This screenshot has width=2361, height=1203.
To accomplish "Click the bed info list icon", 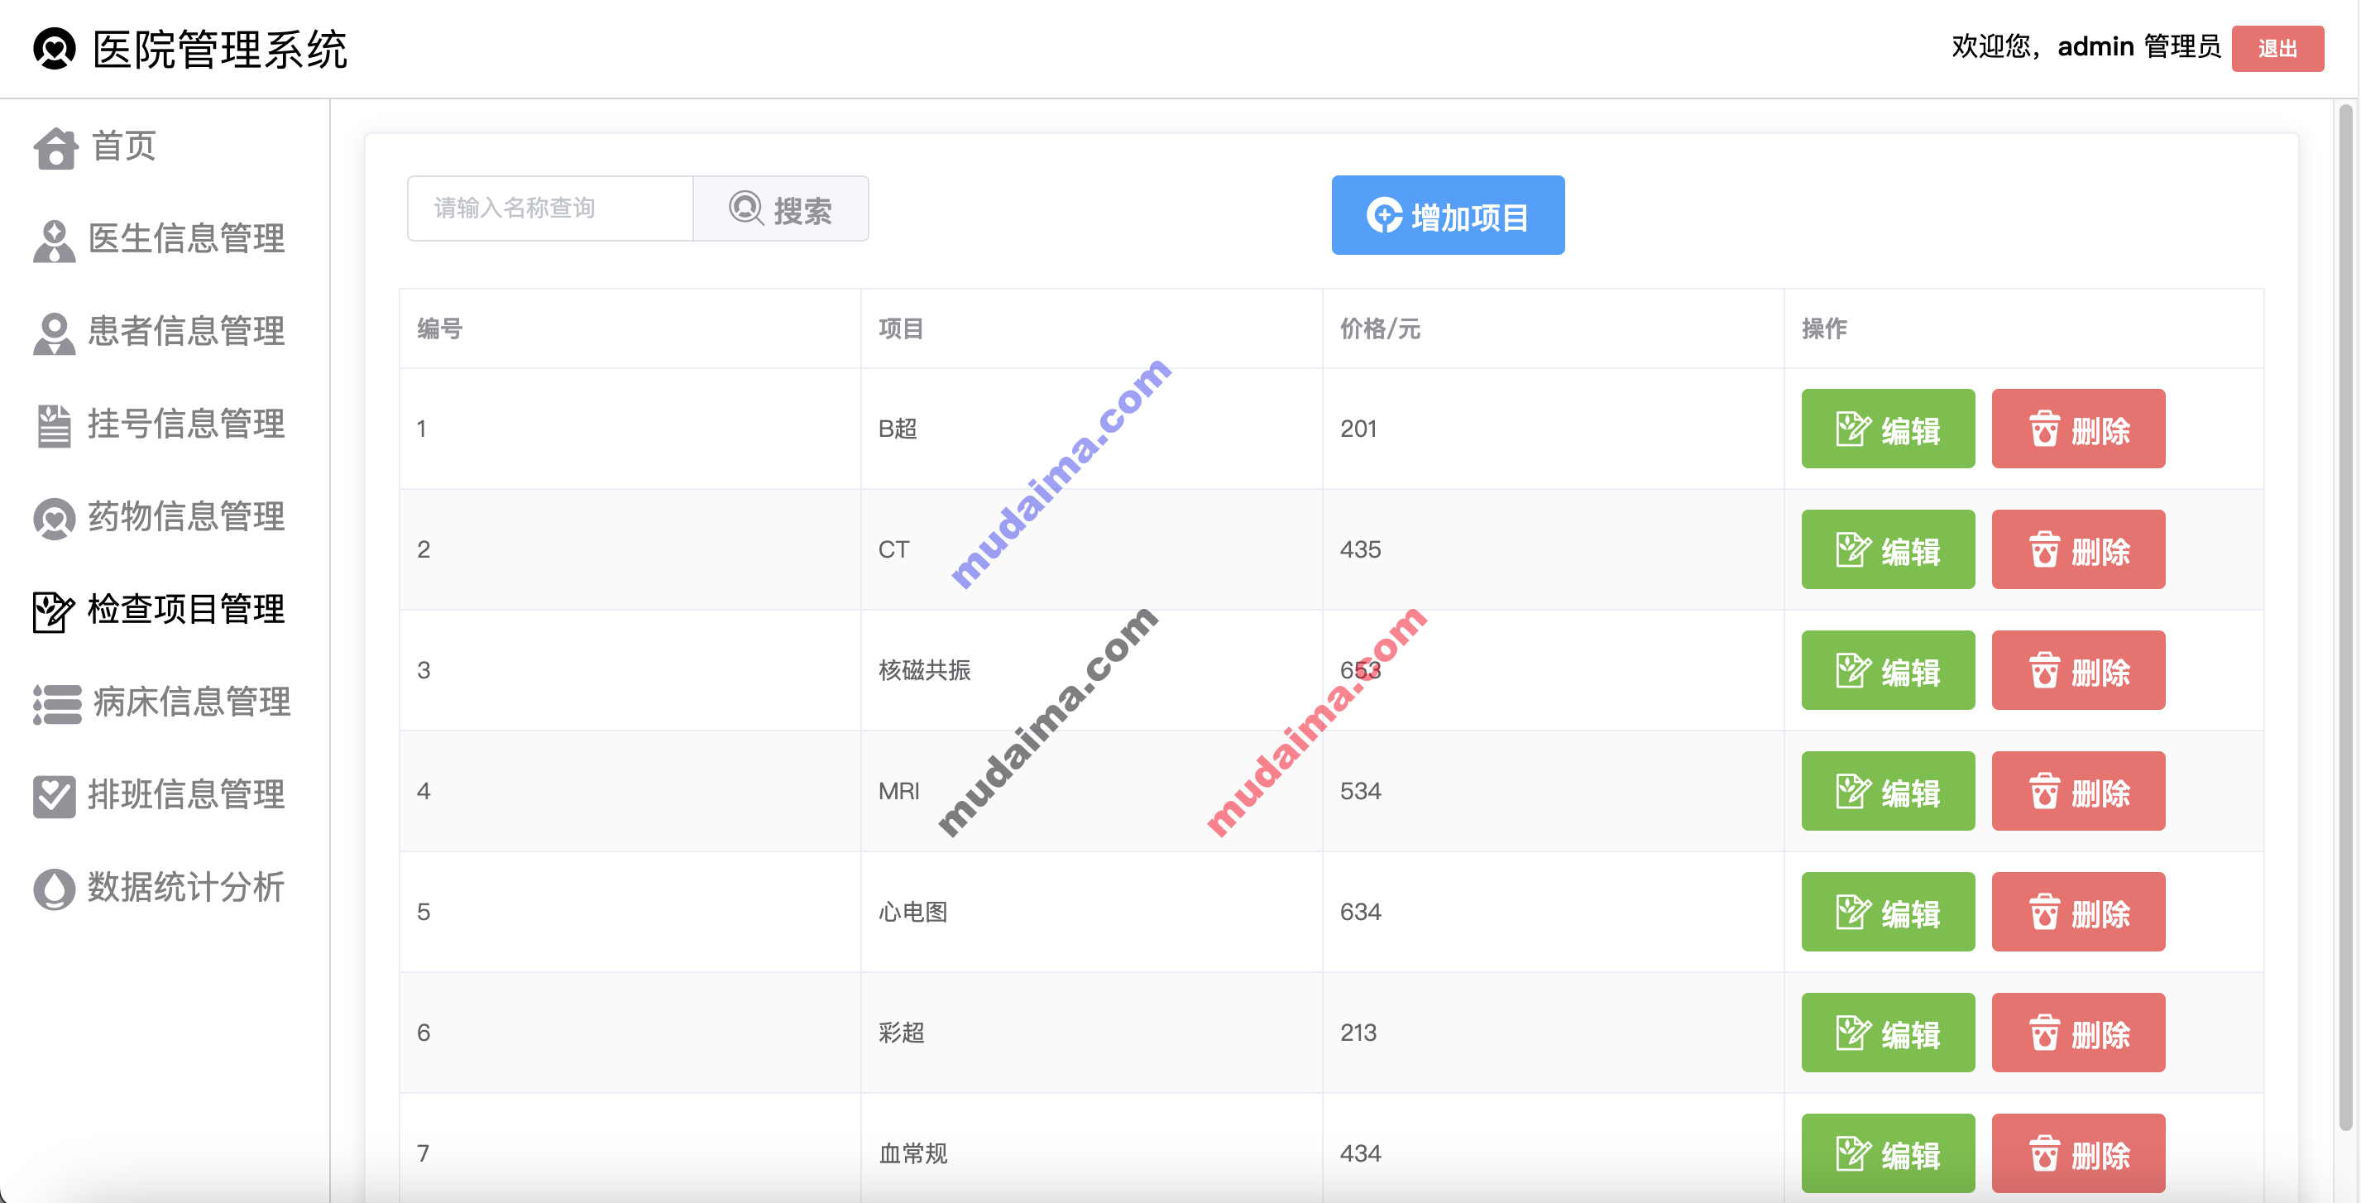I will [x=57, y=703].
